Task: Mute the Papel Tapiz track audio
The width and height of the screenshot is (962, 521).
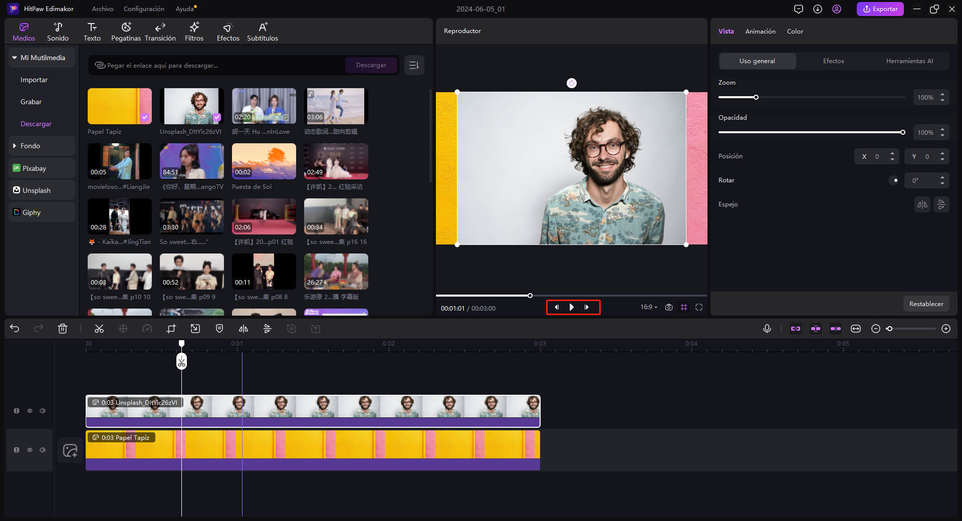Action: [x=43, y=450]
